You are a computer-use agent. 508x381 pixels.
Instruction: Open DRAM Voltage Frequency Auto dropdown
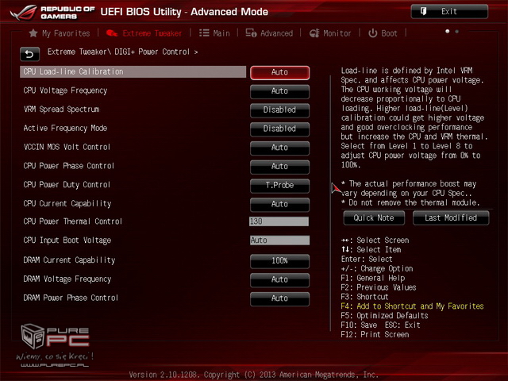pos(279,279)
